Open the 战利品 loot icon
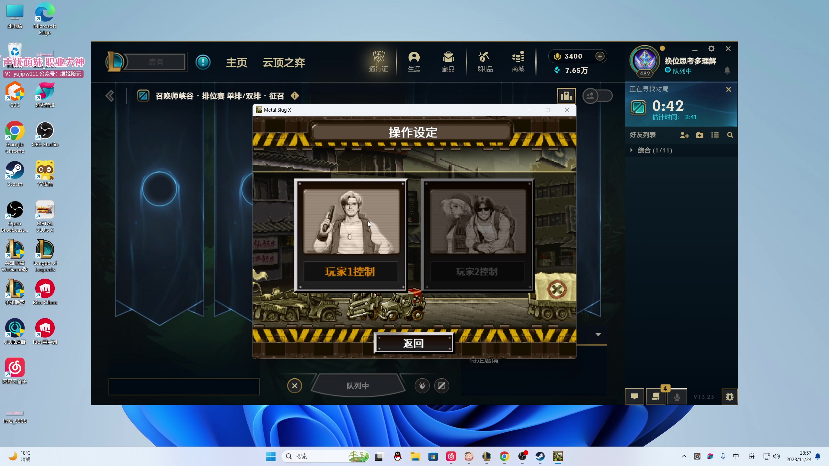The height and width of the screenshot is (466, 829). tap(484, 61)
